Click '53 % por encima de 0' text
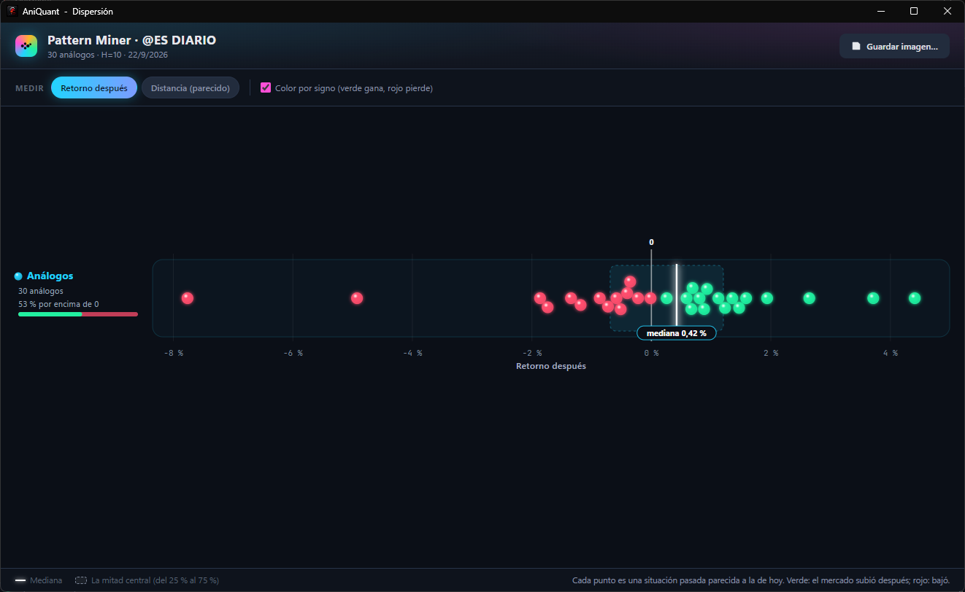The width and height of the screenshot is (965, 592). (x=58, y=304)
